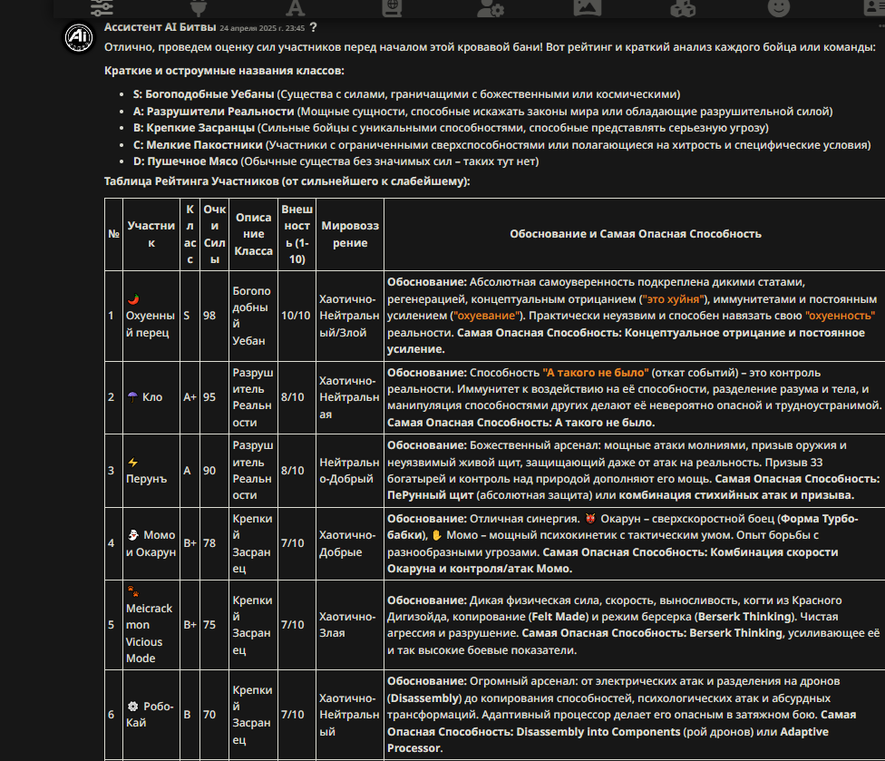
Task: Click orange quote "охуевание"
Action: coord(486,316)
